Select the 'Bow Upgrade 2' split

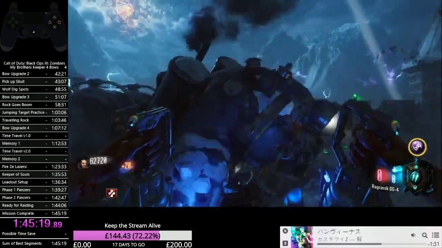click(34, 74)
